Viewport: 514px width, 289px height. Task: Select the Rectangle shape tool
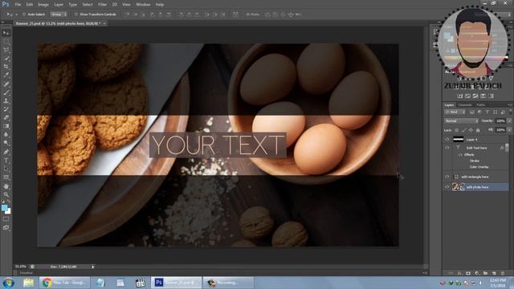tap(6, 177)
